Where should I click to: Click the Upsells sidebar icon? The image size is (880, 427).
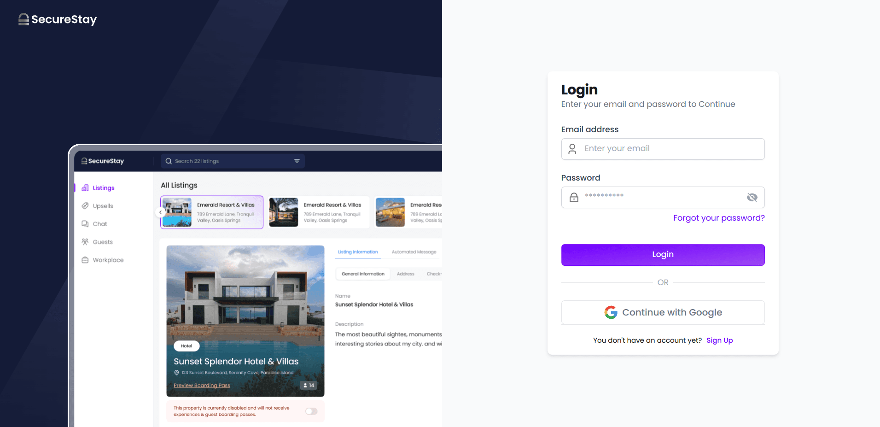click(x=85, y=206)
